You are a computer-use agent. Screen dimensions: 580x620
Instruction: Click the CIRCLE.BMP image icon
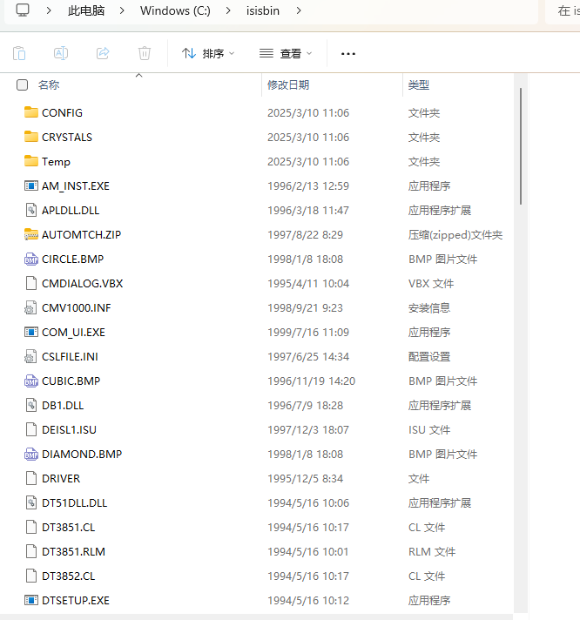click(x=31, y=259)
